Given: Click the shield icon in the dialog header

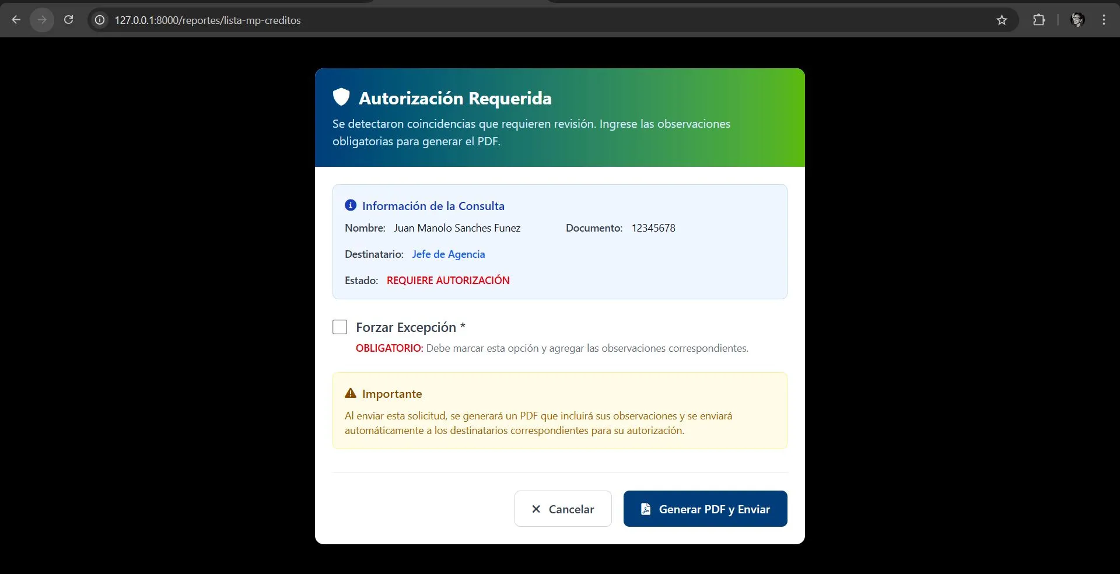Looking at the screenshot, I should click(341, 97).
